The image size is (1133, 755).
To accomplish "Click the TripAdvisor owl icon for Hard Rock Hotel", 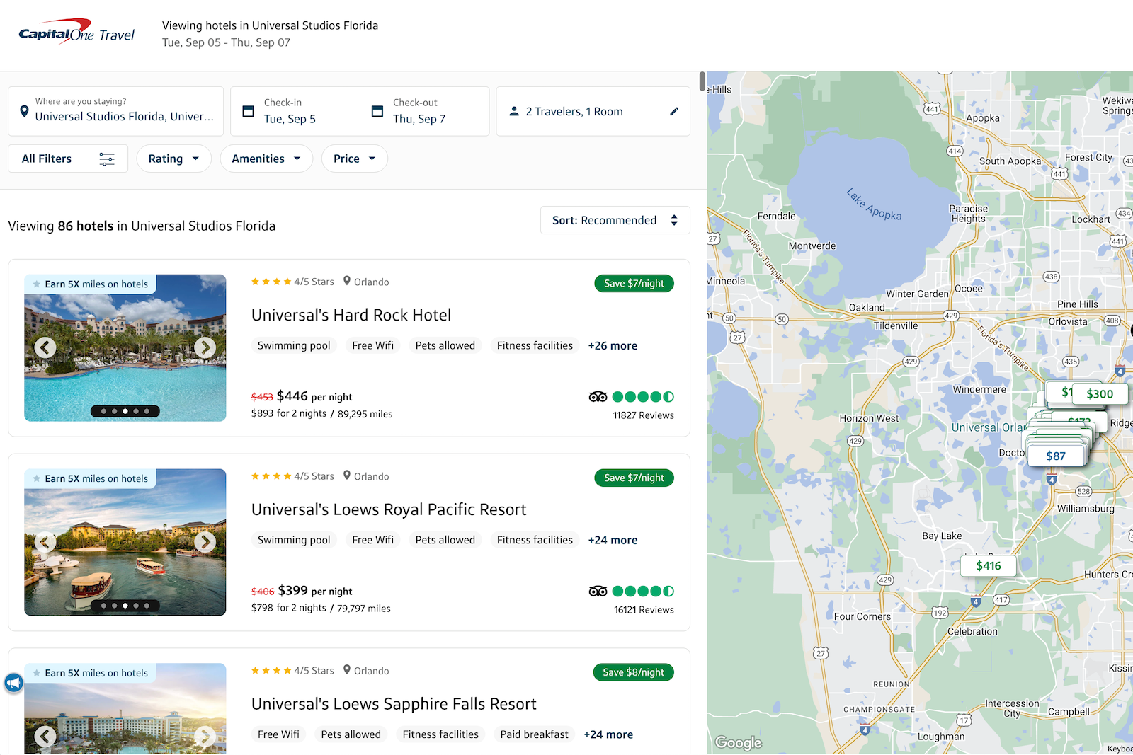I will [598, 396].
